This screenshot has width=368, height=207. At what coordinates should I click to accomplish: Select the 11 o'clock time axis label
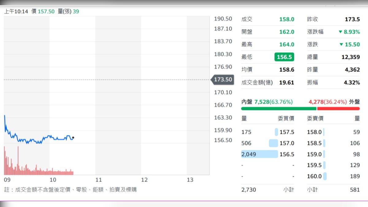[98, 180]
